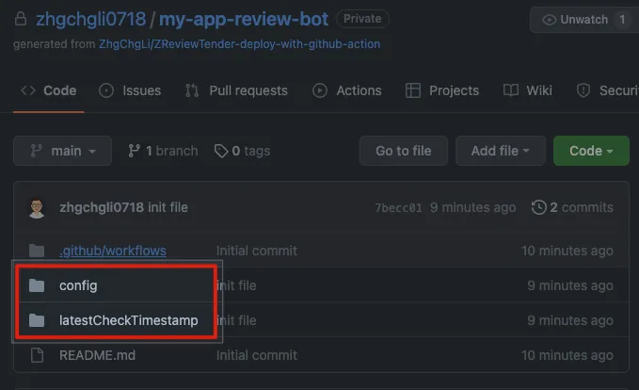The image size is (639, 390).
Task: Open the ZReviewTender template repository link
Action: tap(239, 44)
